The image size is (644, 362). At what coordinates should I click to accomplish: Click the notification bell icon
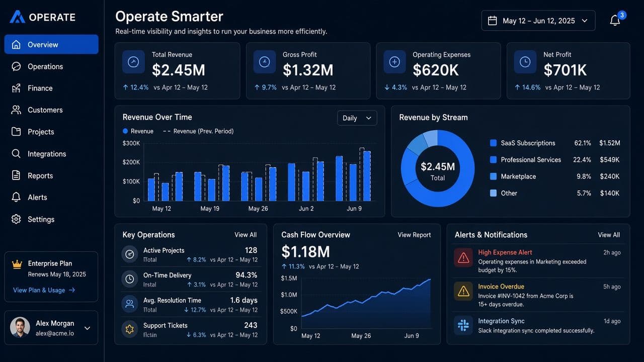point(615,21)
